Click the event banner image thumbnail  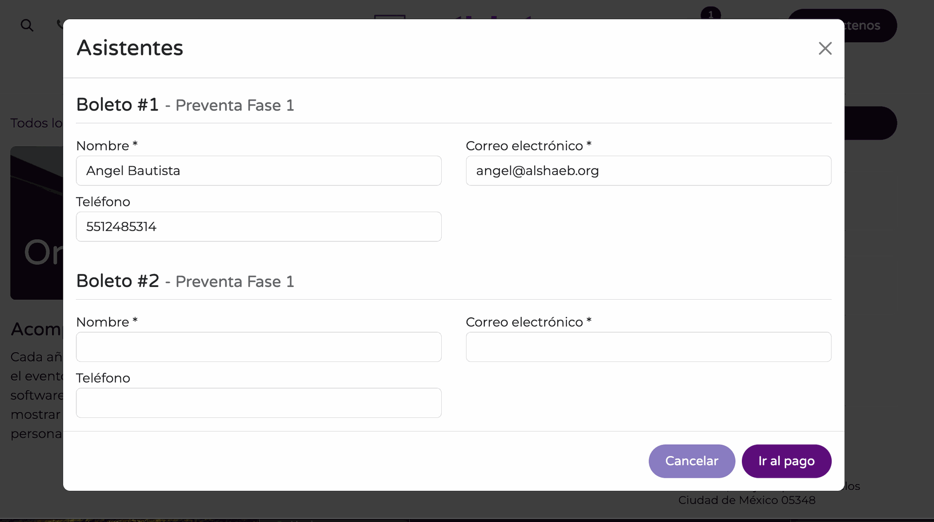click(x=37, y=223)
